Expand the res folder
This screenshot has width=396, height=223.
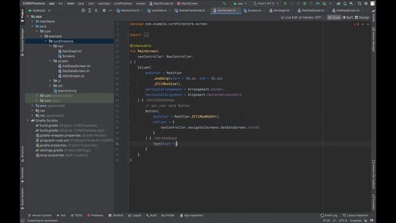tap(32, 111)
